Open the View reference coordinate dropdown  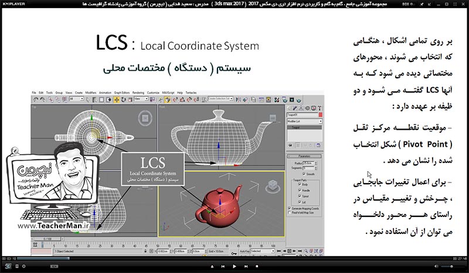pos(141,99)
